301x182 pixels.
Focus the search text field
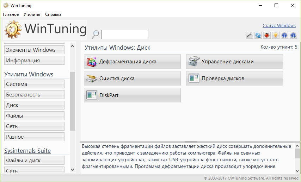[x=124, y=34]
